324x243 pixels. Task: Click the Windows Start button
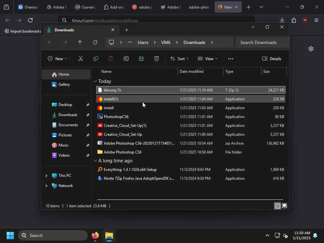[x=10, y=235]
